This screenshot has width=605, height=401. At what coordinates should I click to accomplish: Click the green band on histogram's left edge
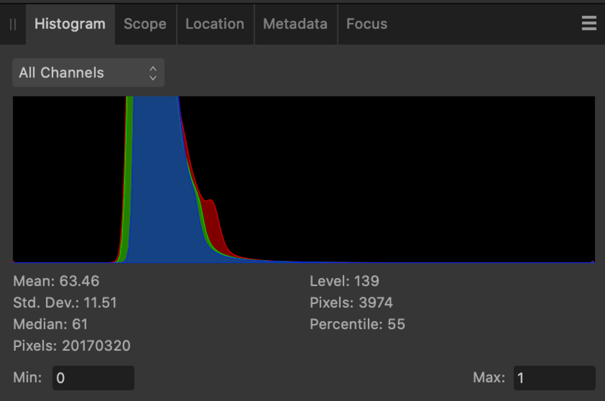click(129, 181)
